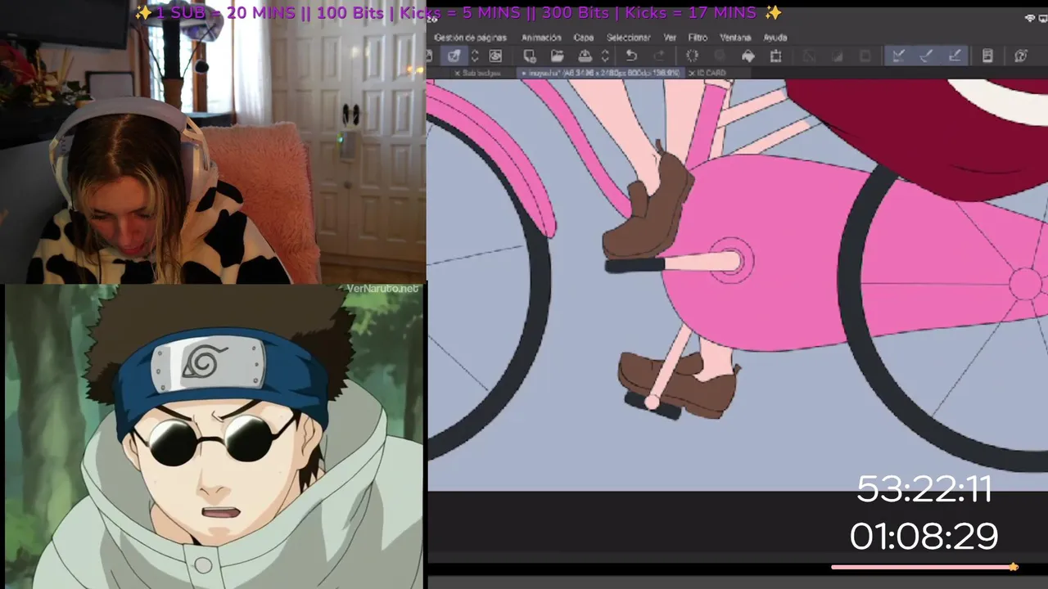Viewport: 1048px width, 589px height.
Task: Create a new file with the New icon
Action: click(530, 56)
